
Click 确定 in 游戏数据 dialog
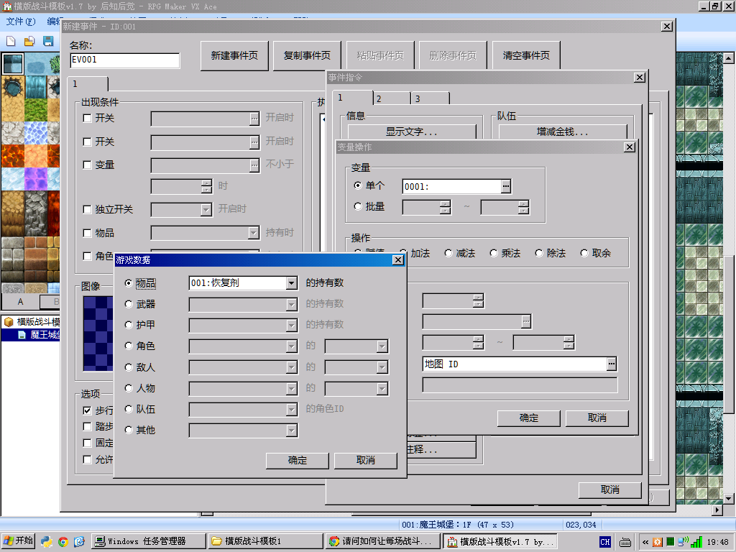(297, 461)
